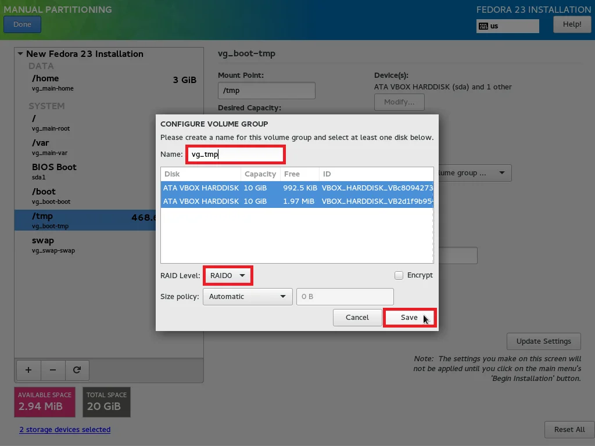Select second VBOX HARDDISK row with 1.97 MiB free
Viewport: 595px width, 446px height.
[297, 201]
